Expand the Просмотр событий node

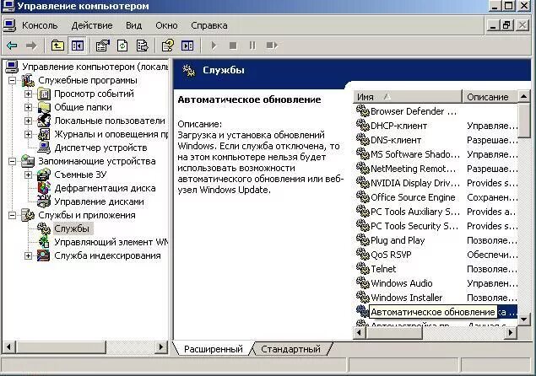[x=28, y=94]
